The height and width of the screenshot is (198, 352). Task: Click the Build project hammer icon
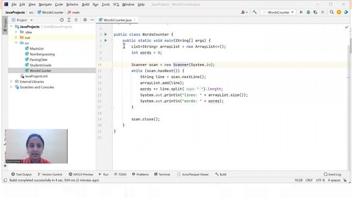tap(255, 12)
